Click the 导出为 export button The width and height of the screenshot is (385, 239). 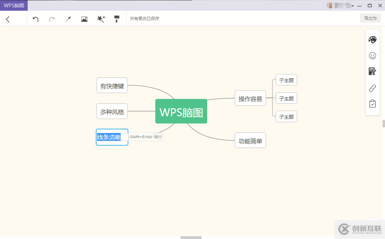pos(370,18)
